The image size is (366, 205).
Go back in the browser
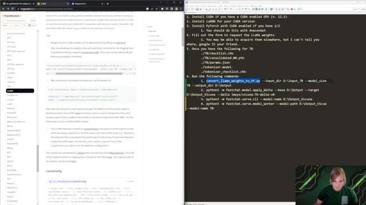(3, 9)
